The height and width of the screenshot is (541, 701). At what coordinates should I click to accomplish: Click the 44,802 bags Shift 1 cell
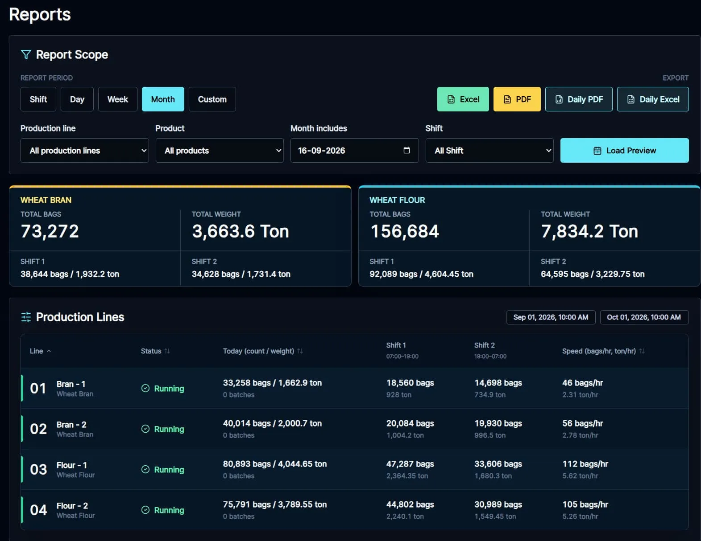pyautogui.click(x=410, y=504)
